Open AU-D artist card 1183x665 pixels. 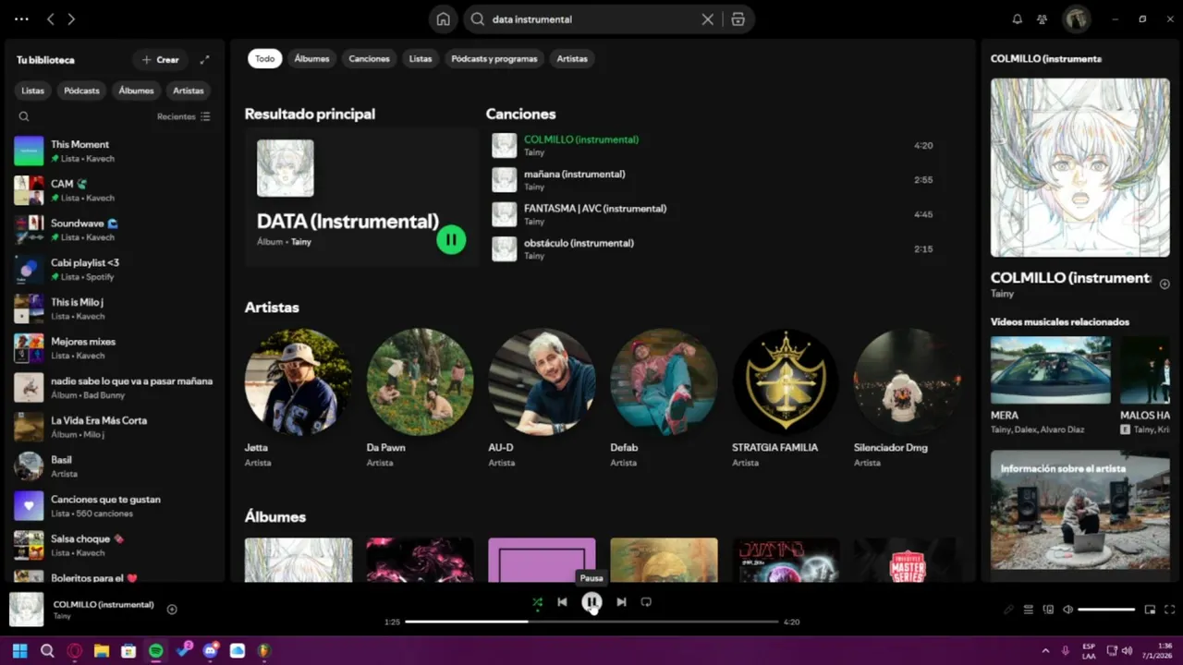[x=542, y=399]
